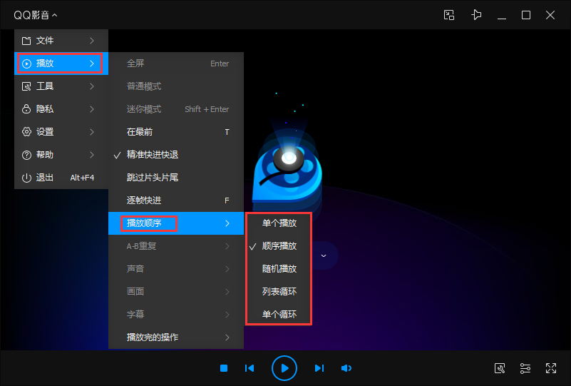571x386 pixels.
Task: Expand the 隐私 submenu arrow
Action: click(92, 109)
